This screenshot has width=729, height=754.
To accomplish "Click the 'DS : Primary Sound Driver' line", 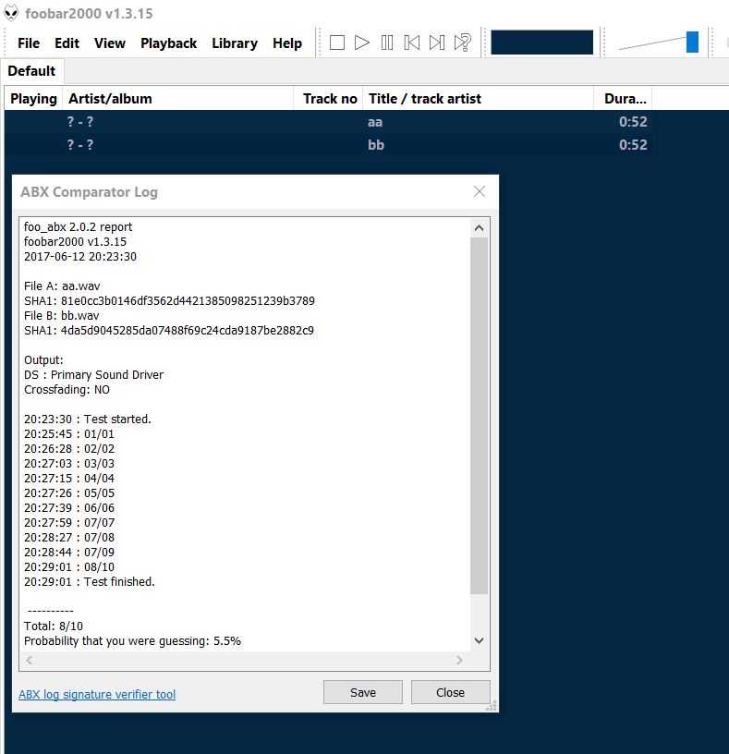I will tap(93, 375).
